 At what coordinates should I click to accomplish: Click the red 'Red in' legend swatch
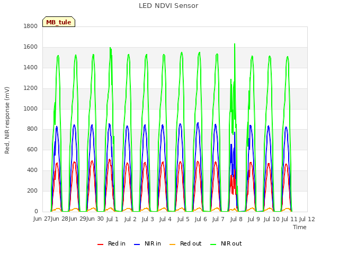(100, 244)
